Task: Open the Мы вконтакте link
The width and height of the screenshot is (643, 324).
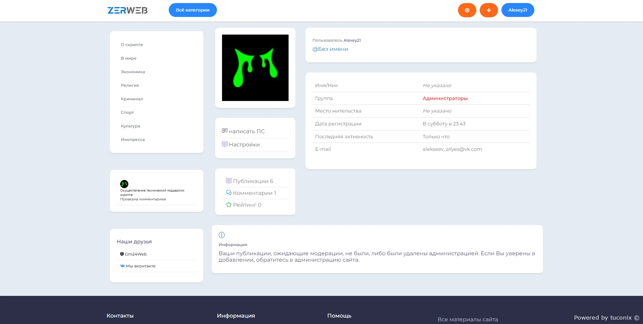Action: 141,266
